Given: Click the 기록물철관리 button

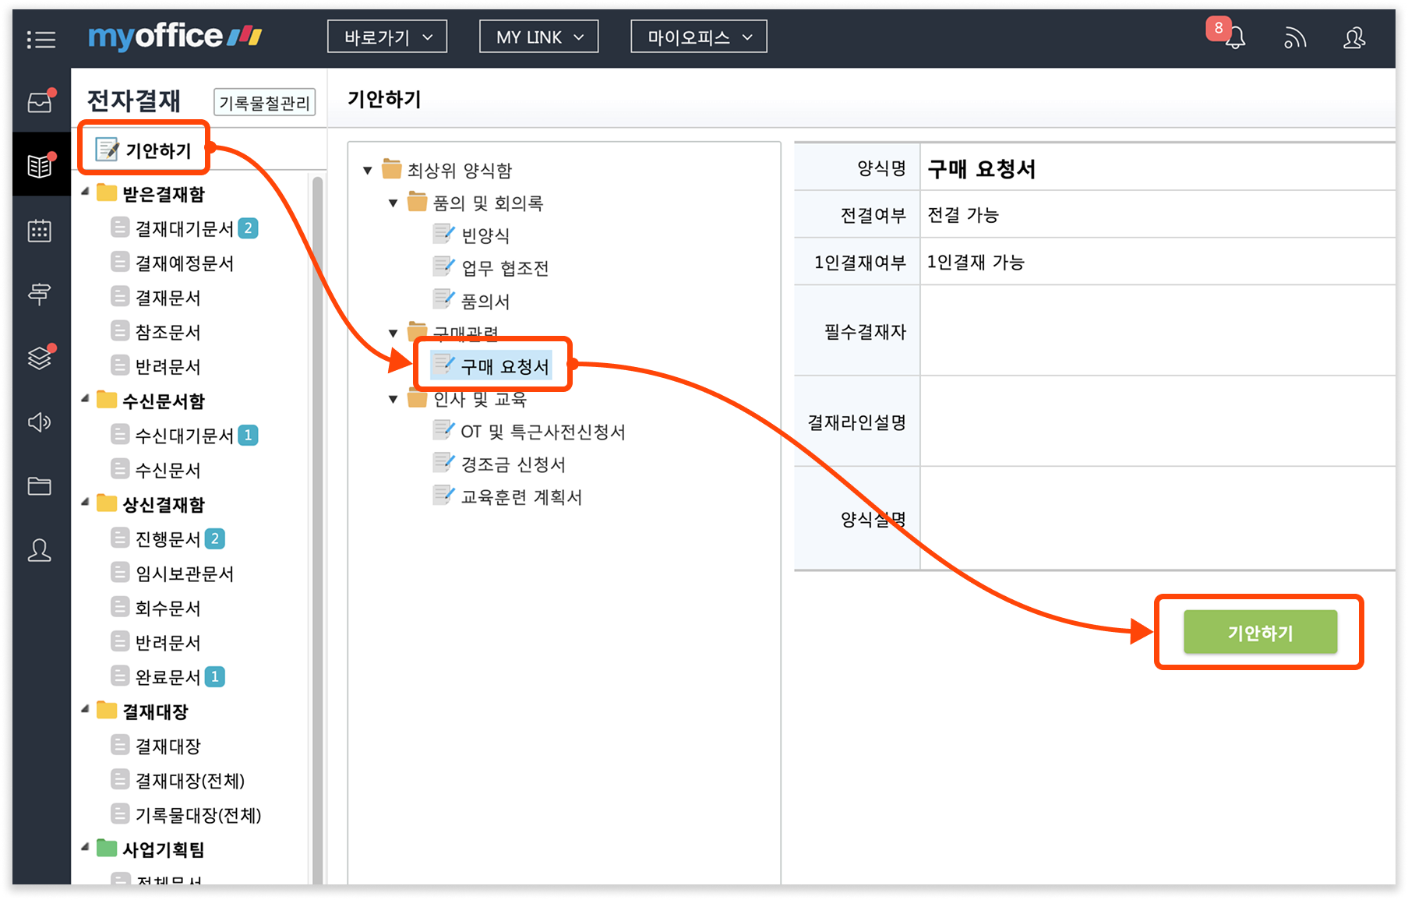Looking at the screenshot, I should coord(264,102).
